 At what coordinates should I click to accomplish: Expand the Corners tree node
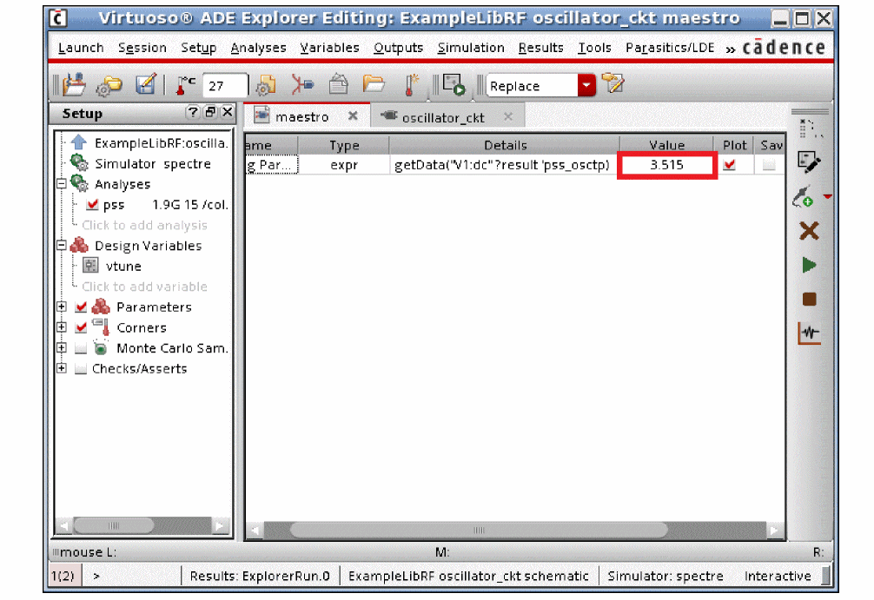pyautogui.click(x=62, y=327)
